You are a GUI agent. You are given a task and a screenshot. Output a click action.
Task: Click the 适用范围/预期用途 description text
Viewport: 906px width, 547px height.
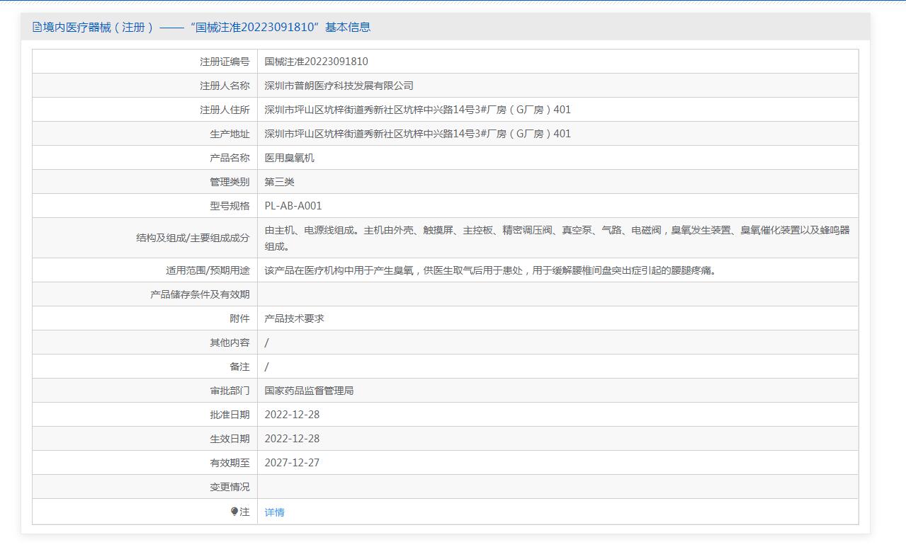pyautogui.click(x=490, y=270)
